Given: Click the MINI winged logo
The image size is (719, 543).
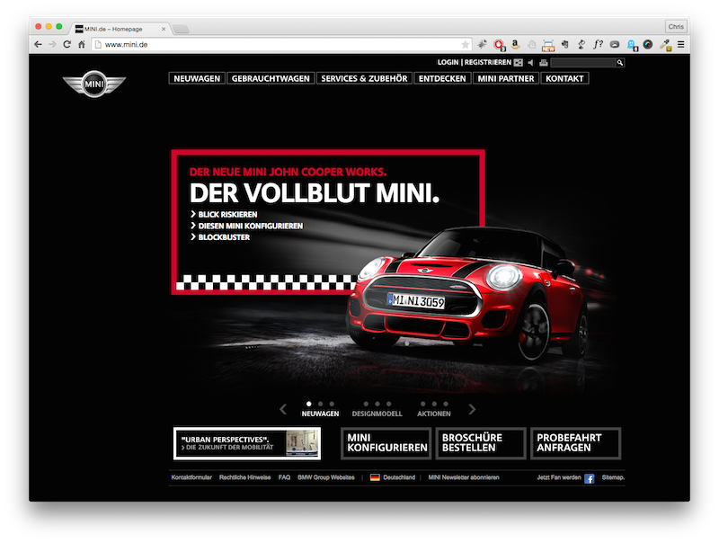Looking at the screenshot, I should click(x=93, y=86).
